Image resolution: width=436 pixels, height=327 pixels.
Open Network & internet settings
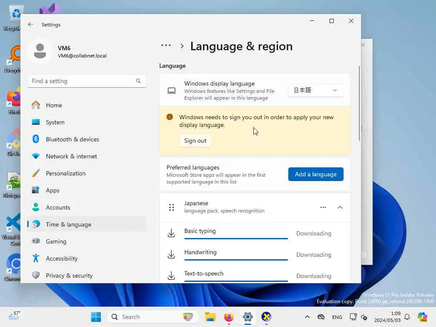click(x=87, y=156)
